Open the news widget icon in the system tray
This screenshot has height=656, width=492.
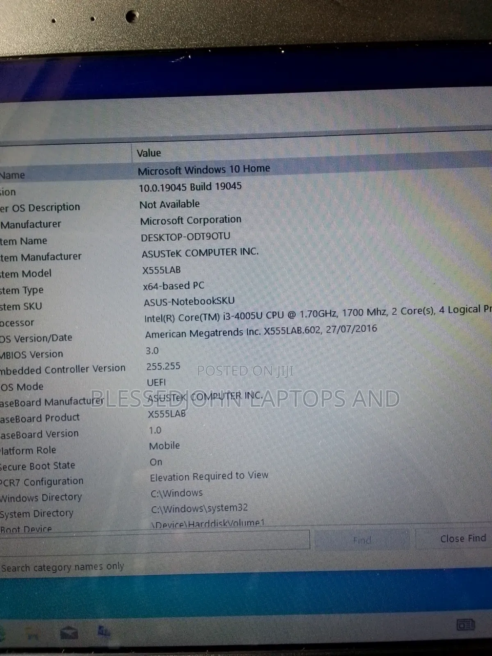[x=465, y=625]
